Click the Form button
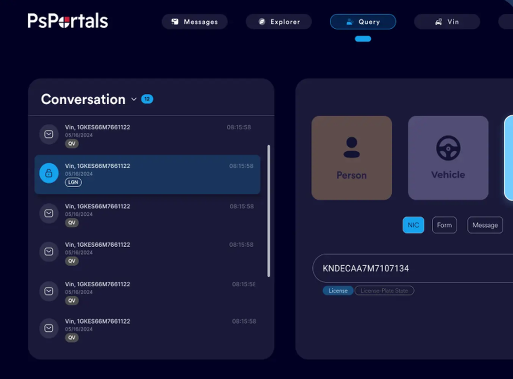This screenshot has height=379, width=513. pyautogui.click(x=444, y=225)
